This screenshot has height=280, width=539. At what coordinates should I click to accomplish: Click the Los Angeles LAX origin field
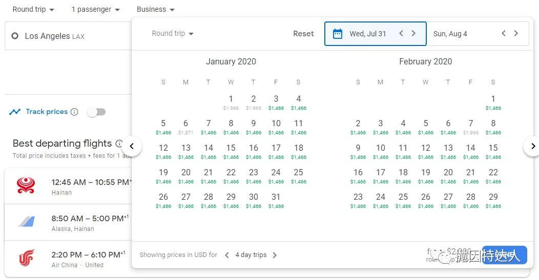click(67, 36)
